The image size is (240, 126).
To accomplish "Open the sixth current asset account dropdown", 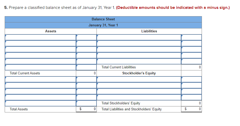I will [x=40, y=67].
